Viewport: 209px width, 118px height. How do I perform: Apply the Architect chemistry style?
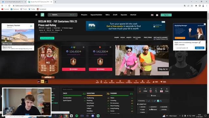point(153,107)
